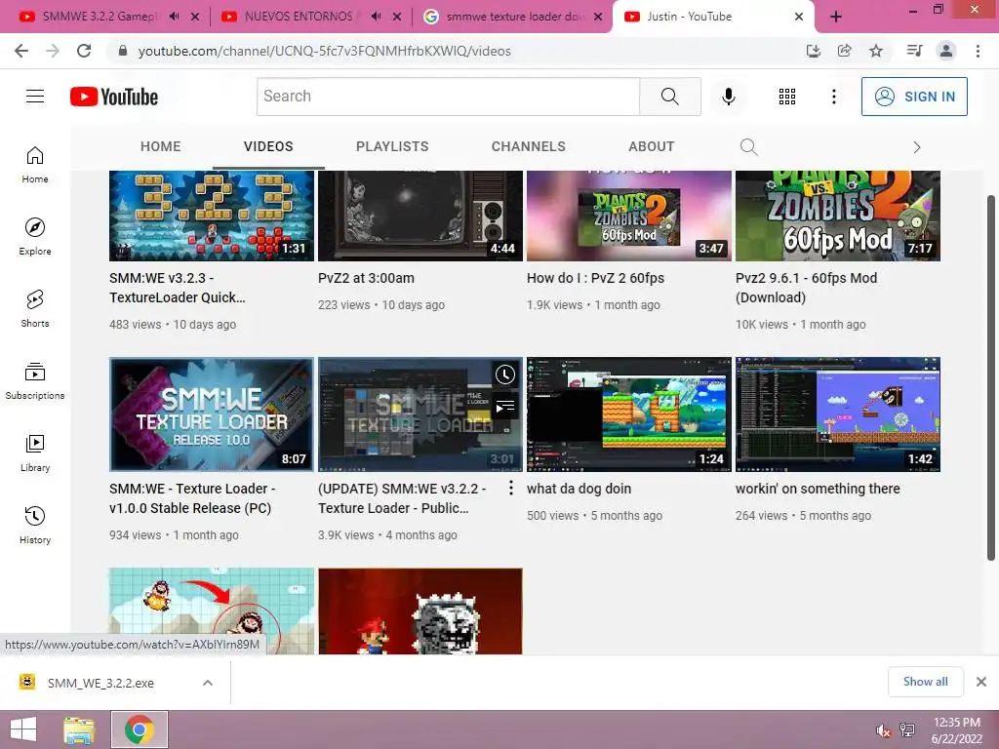The image size is (999, 749).
Task: Click the share this page icon
Action: [844, 51]
